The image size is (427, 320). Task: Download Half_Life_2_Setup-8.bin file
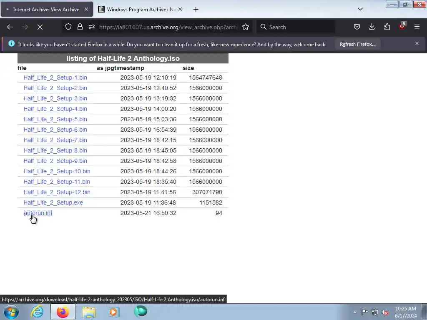pyautogui.click(x=55, y=150)
